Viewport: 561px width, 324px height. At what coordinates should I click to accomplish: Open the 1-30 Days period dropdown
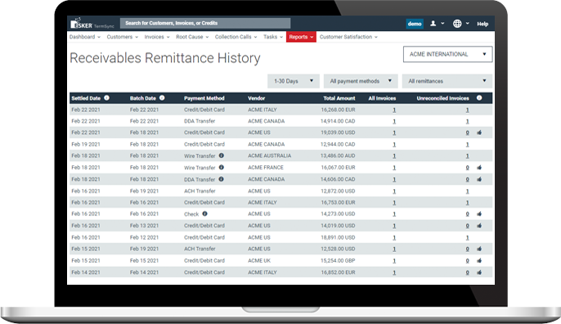[294, 81]
